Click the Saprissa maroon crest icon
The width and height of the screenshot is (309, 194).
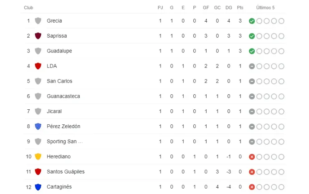[38, 36]
